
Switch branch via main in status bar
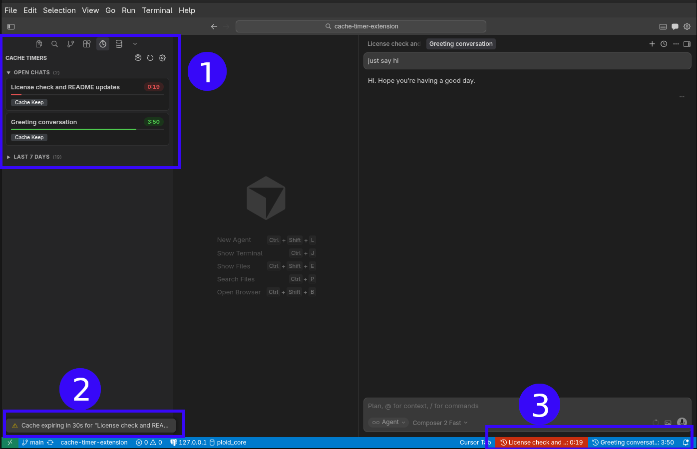[x=32, y=443]
